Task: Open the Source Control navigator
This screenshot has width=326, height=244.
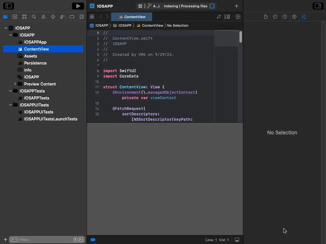Action: tap(15, 17)
